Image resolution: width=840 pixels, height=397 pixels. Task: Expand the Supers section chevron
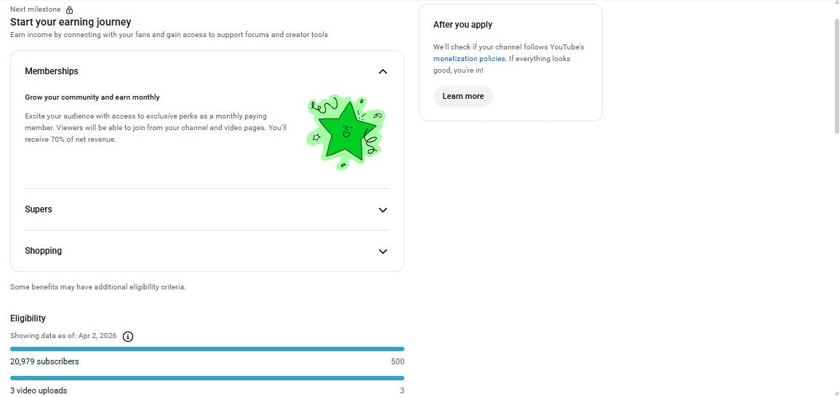point(383,210)
